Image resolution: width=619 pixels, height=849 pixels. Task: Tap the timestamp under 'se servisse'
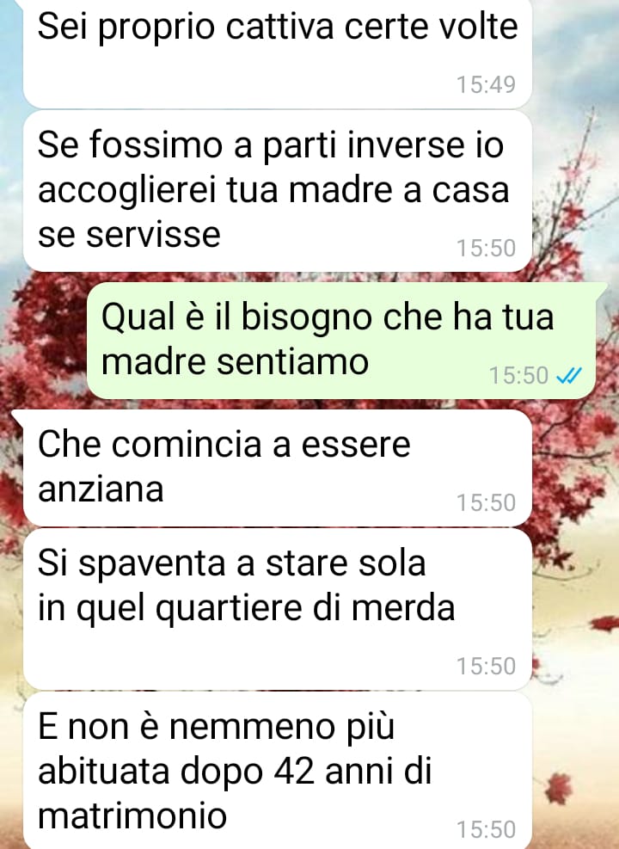pos(486,249)
